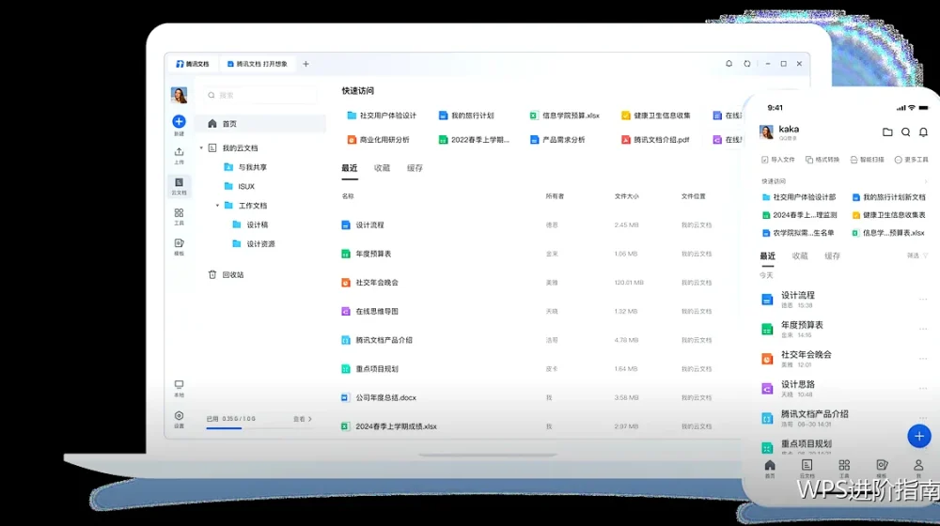Viewport: 940px width, 526px height.
Task: Click the folder icon in phone header
Action: click(887, 131)
